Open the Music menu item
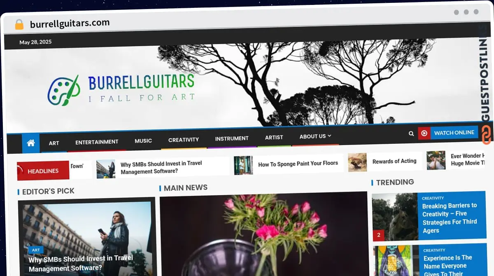 [x=143, y=141]
